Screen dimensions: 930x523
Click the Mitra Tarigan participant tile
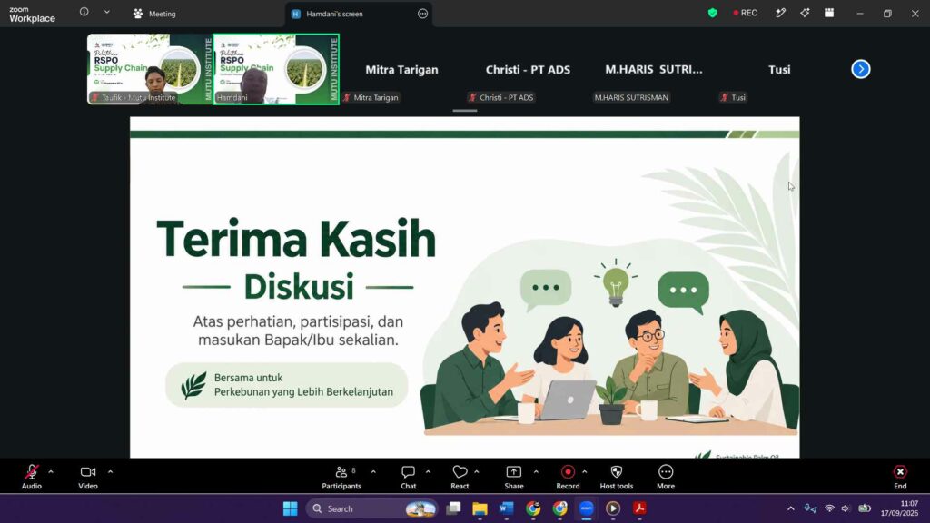coord(401,69)
